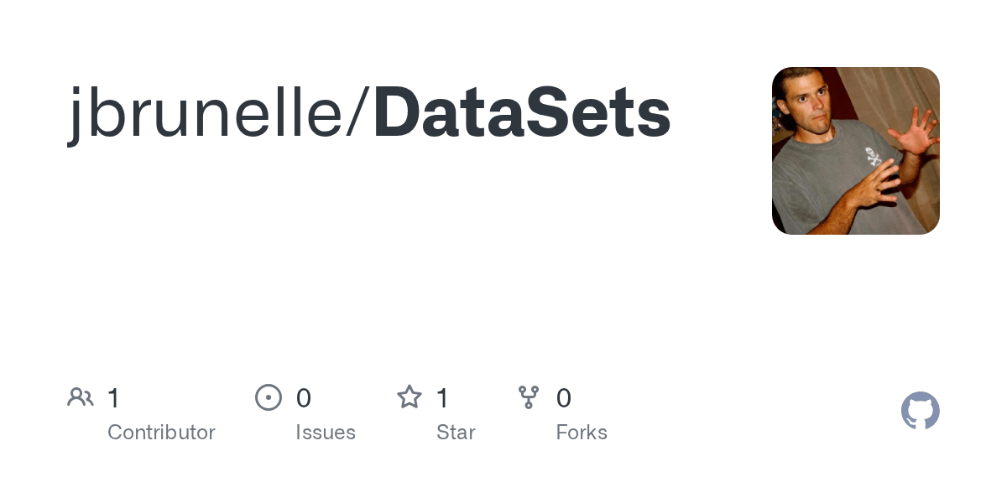
Task: Click the contributors people icon
Action: [81, 397]
